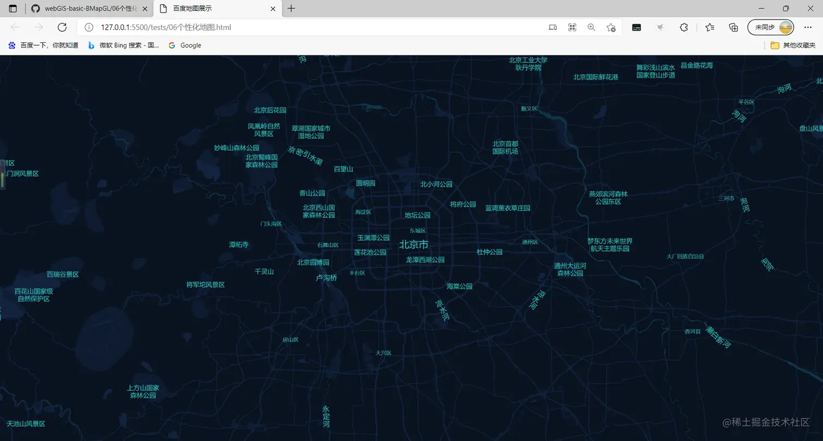
Task: Click the 通州区 district label
Action: [x=530, y=242]
